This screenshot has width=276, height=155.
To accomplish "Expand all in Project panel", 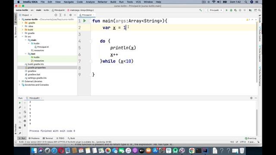I will [60, 15].
